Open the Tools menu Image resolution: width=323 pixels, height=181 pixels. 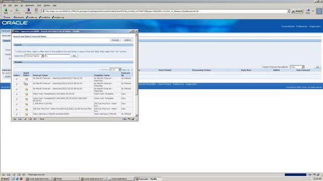point(39,6)
